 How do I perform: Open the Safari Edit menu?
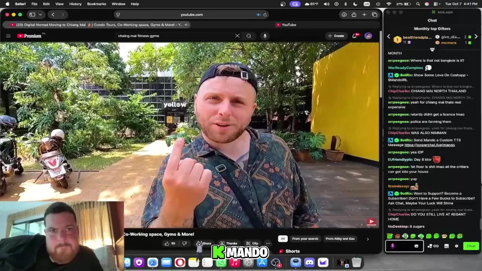click(x=46, y=4)
